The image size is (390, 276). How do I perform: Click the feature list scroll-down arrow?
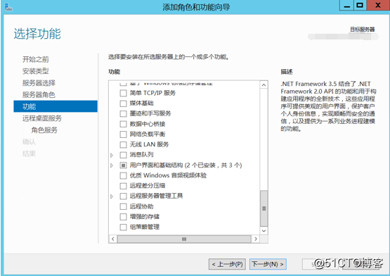(264, 231)
